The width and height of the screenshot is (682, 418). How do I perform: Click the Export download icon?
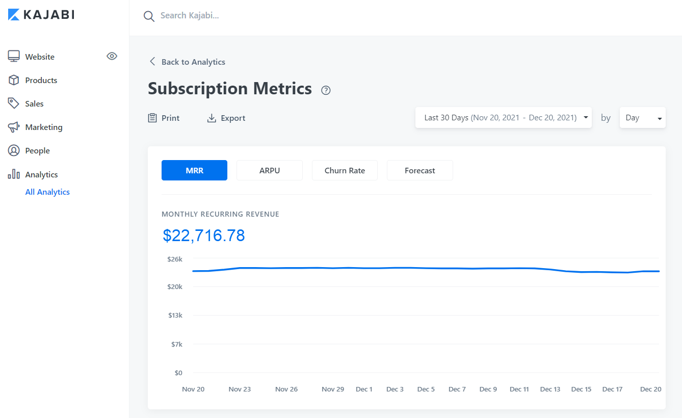tap(211, 117)
